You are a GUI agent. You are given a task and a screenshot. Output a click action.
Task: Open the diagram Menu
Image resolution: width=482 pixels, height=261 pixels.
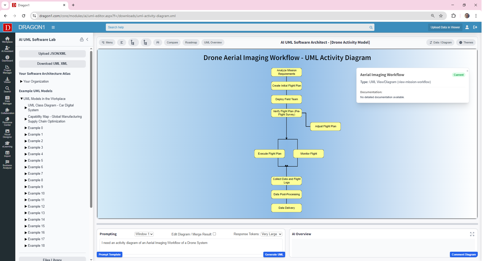pyautogui.click(x=107, y=42)
